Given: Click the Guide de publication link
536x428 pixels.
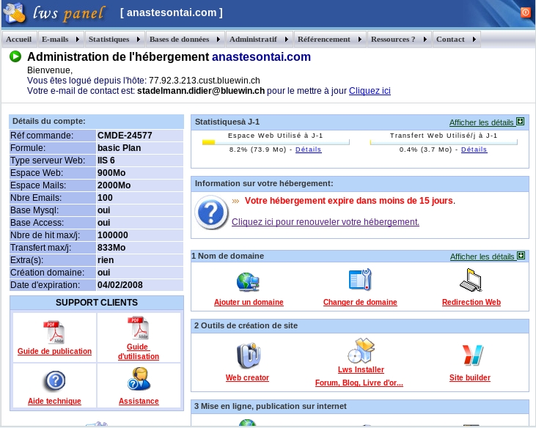Looking at the screenshot, I should coord(55,351).
